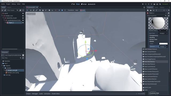Image resolution: width=171 pixels, height=96 pixels.
Task: Toggle snapping in the 3D toolbar
Action: coord(52,10)
